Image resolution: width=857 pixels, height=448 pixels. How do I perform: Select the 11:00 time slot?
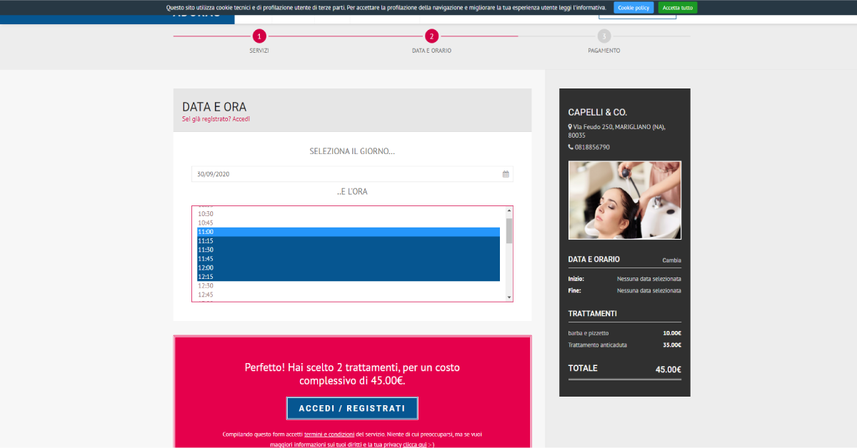tap(349, 232)
